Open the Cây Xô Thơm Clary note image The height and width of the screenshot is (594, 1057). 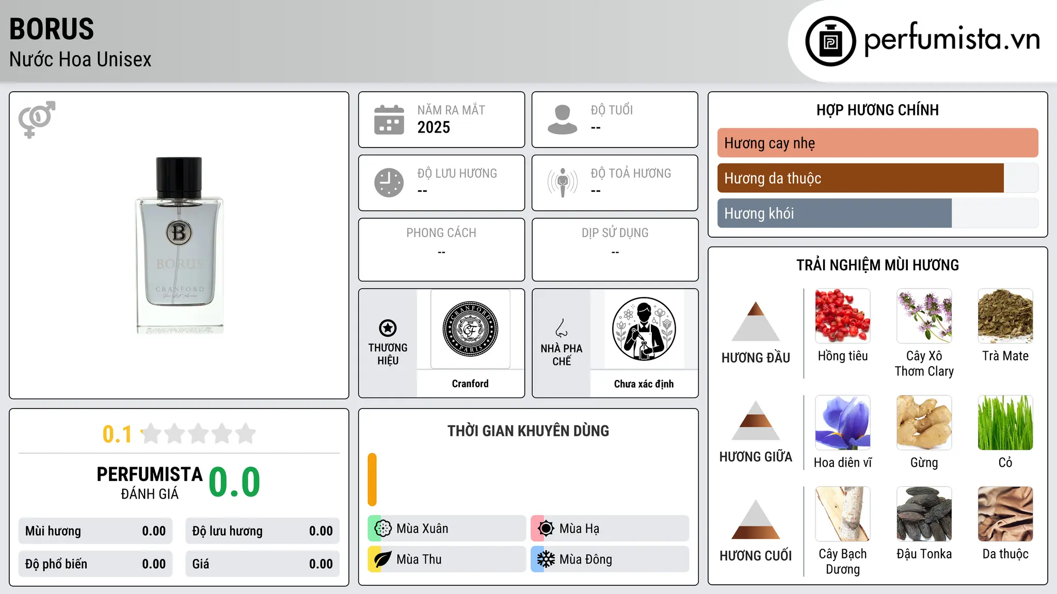[924, 316]
